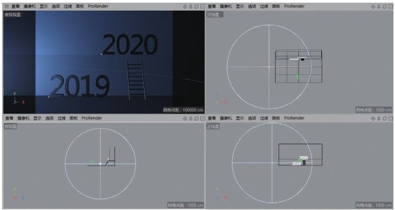Click the move camera icon in perspective viewport
The image size is (395, 210).
tap(185, 6)
